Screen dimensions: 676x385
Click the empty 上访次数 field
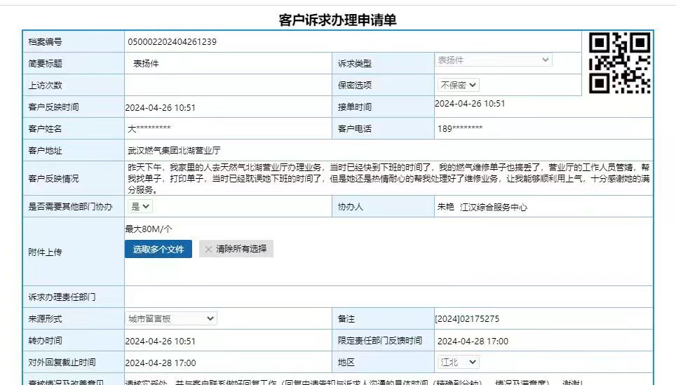tap(228, 85)
